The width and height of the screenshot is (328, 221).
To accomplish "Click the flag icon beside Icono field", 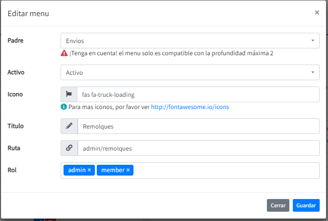I will click(69, 94).
